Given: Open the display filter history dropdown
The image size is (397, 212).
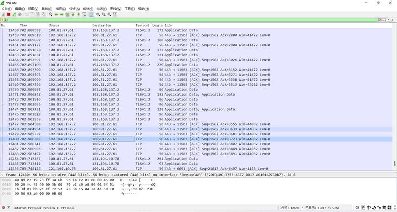Looking at the screenshot, I should 388,20.
